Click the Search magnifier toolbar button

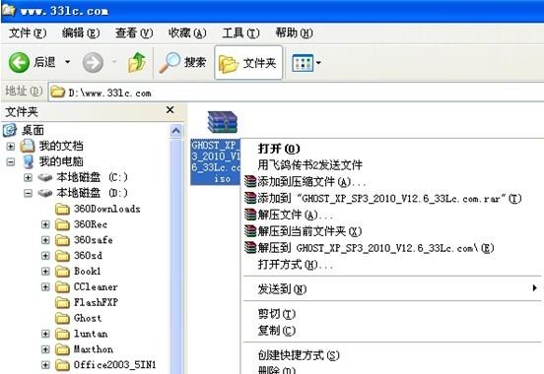(x=182, y=63)
